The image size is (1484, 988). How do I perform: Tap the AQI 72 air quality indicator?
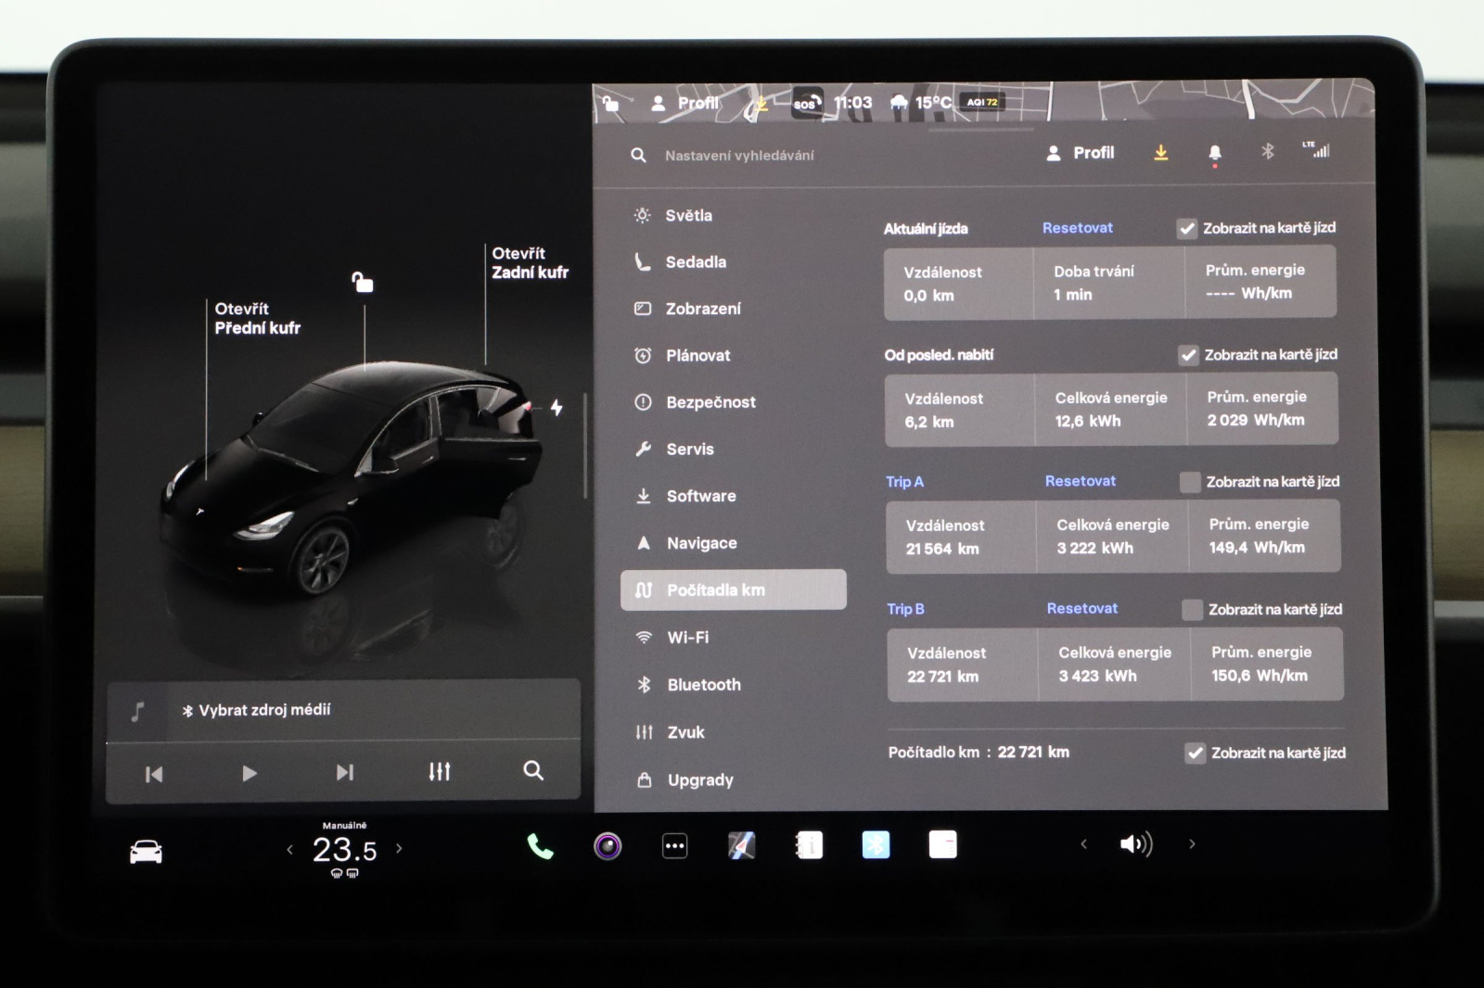[980, 102]
